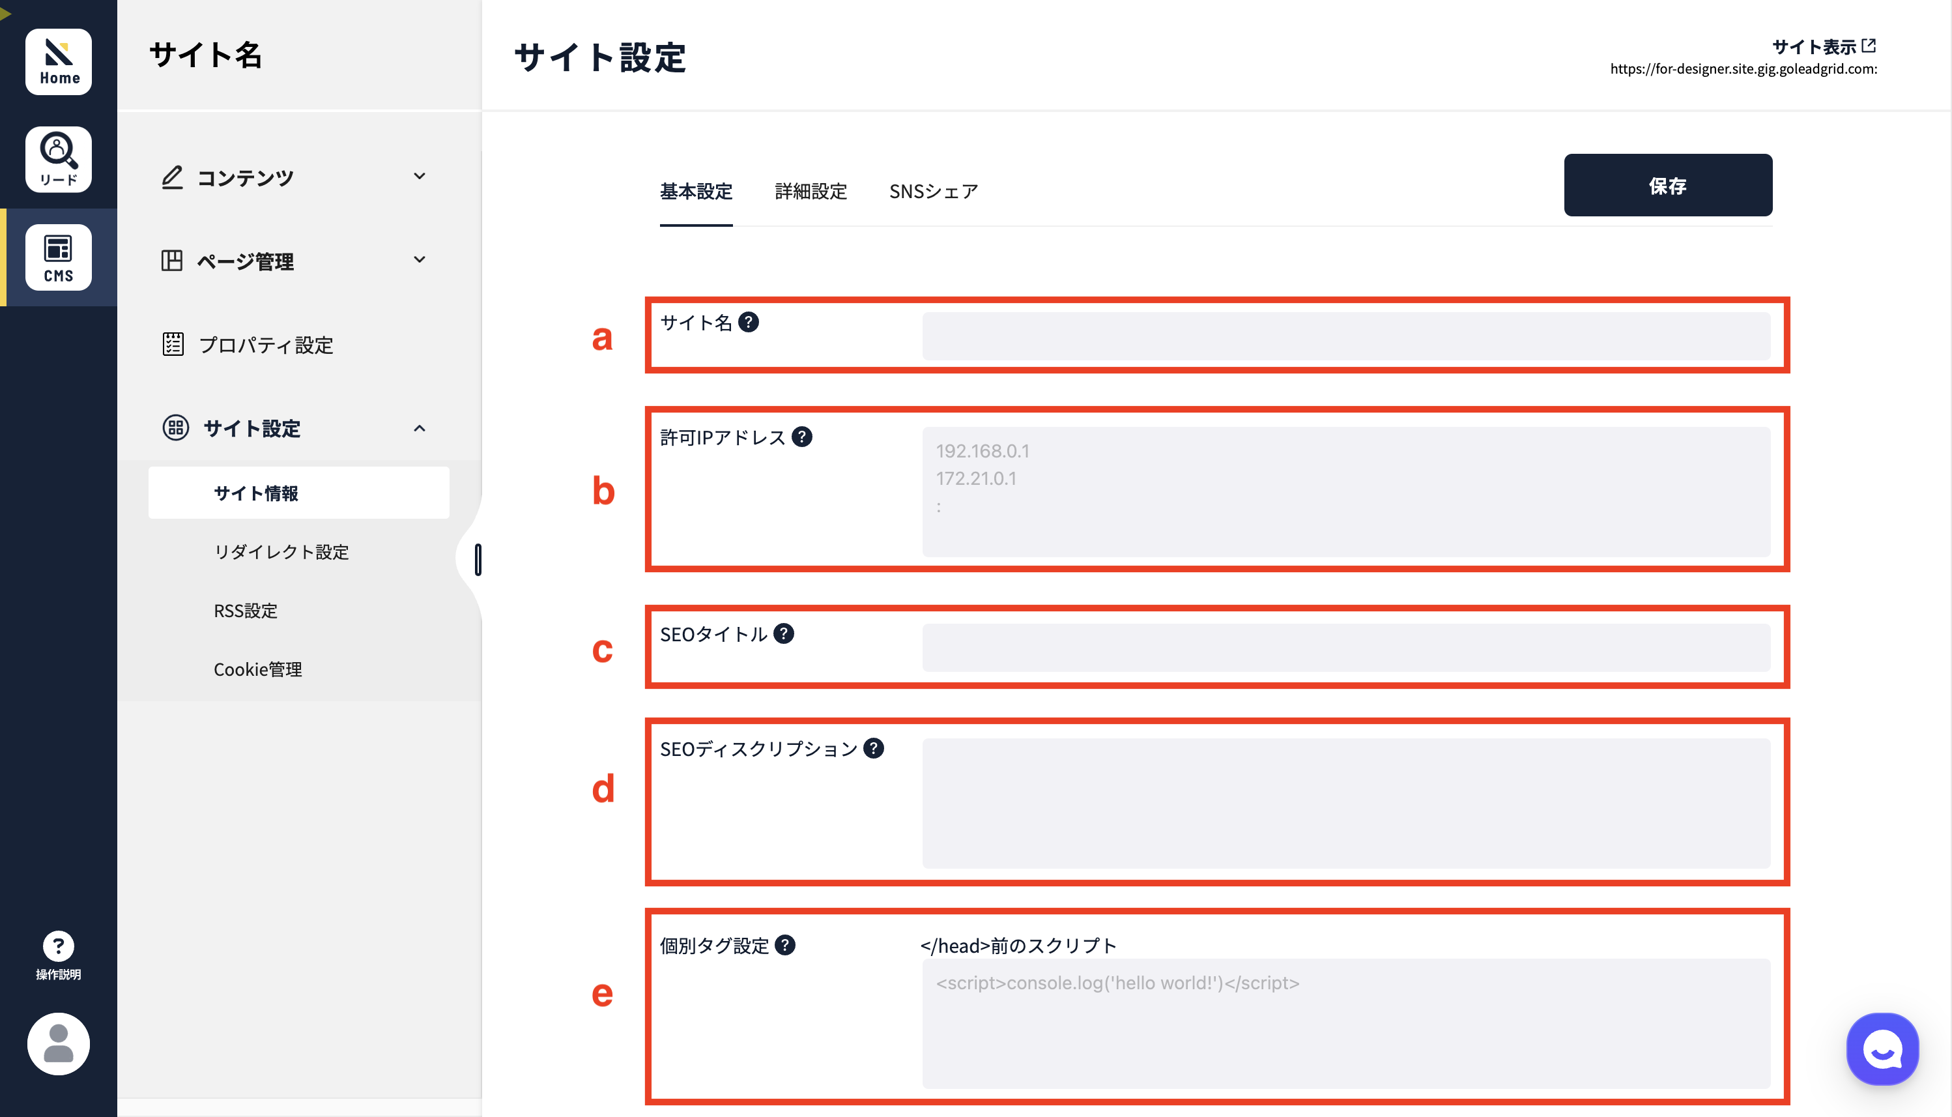Click into the サイト名 input field
This screenshot has height=1117, width=1952.
pos(1346,335)
